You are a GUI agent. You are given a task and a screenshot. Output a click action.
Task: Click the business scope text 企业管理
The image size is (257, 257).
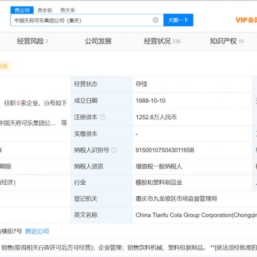point(110,248)
